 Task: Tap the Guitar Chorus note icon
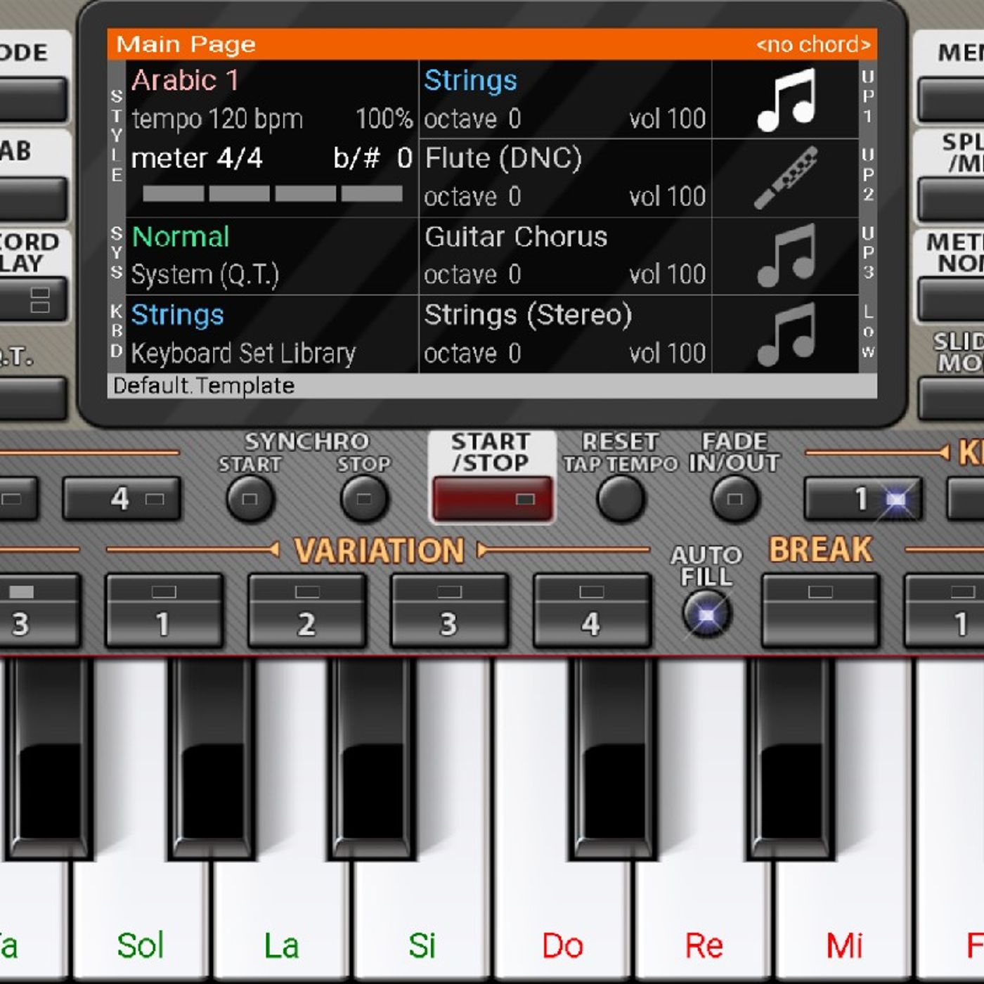tap(786, 256)
